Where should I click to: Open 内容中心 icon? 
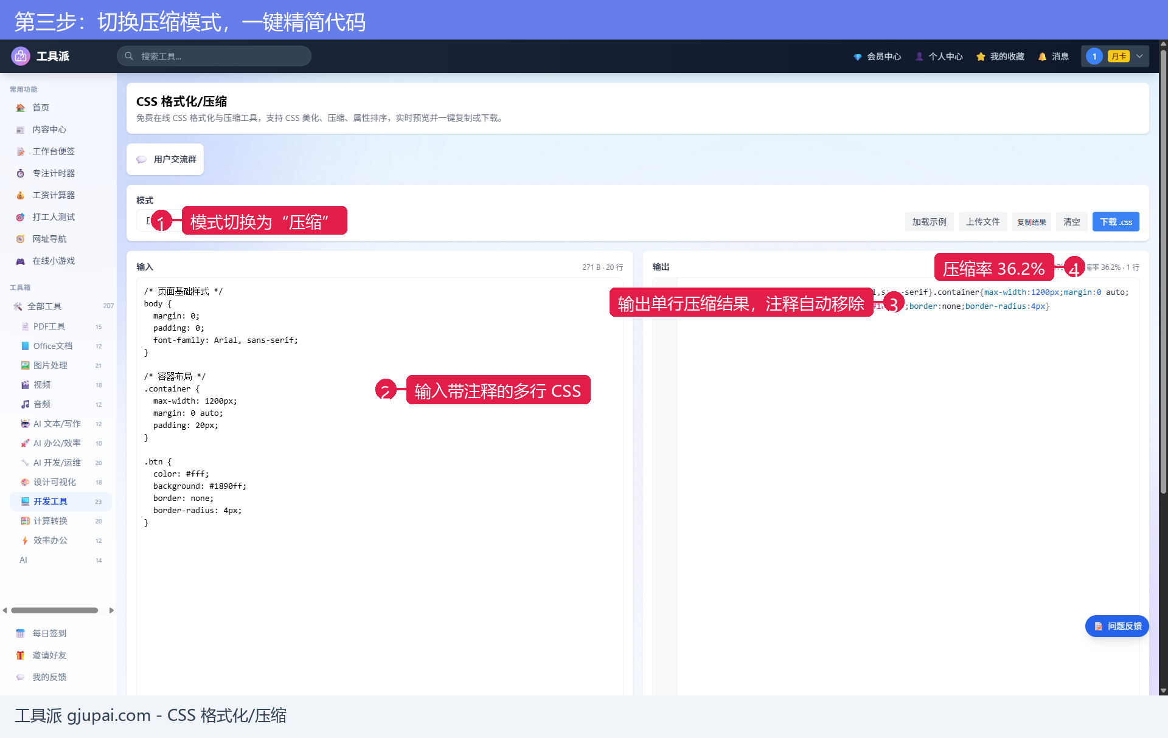pos(20,129)
